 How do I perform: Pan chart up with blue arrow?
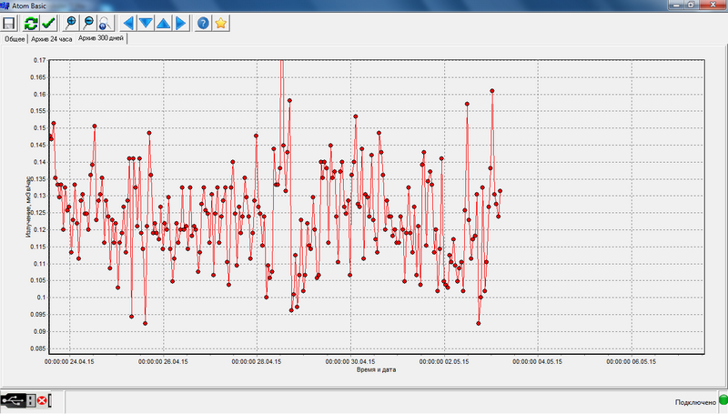pyautogui.click(x=164, y=23)
